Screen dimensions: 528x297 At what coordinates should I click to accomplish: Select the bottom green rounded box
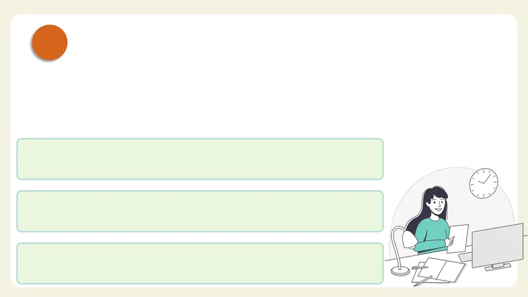pyautogui.click(x=200, y=264)
